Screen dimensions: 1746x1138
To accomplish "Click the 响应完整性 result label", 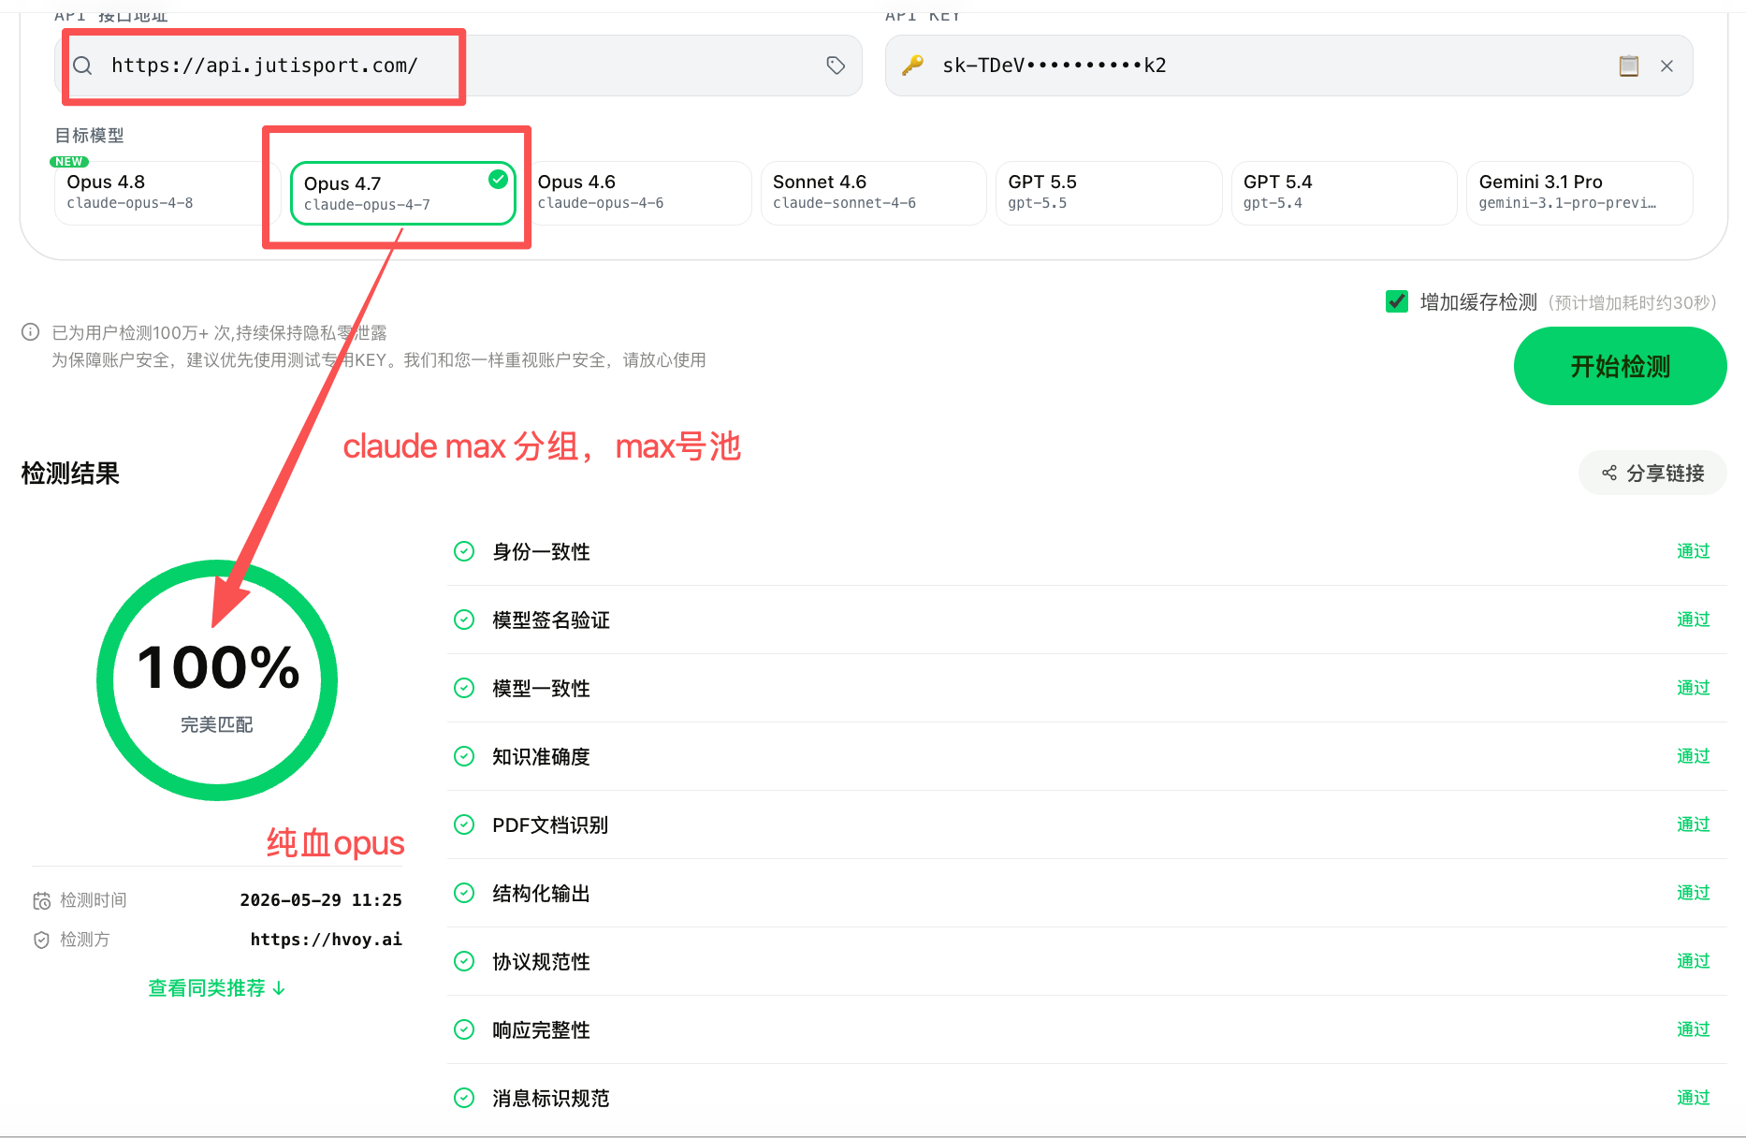I will (x=541, y=1030).
